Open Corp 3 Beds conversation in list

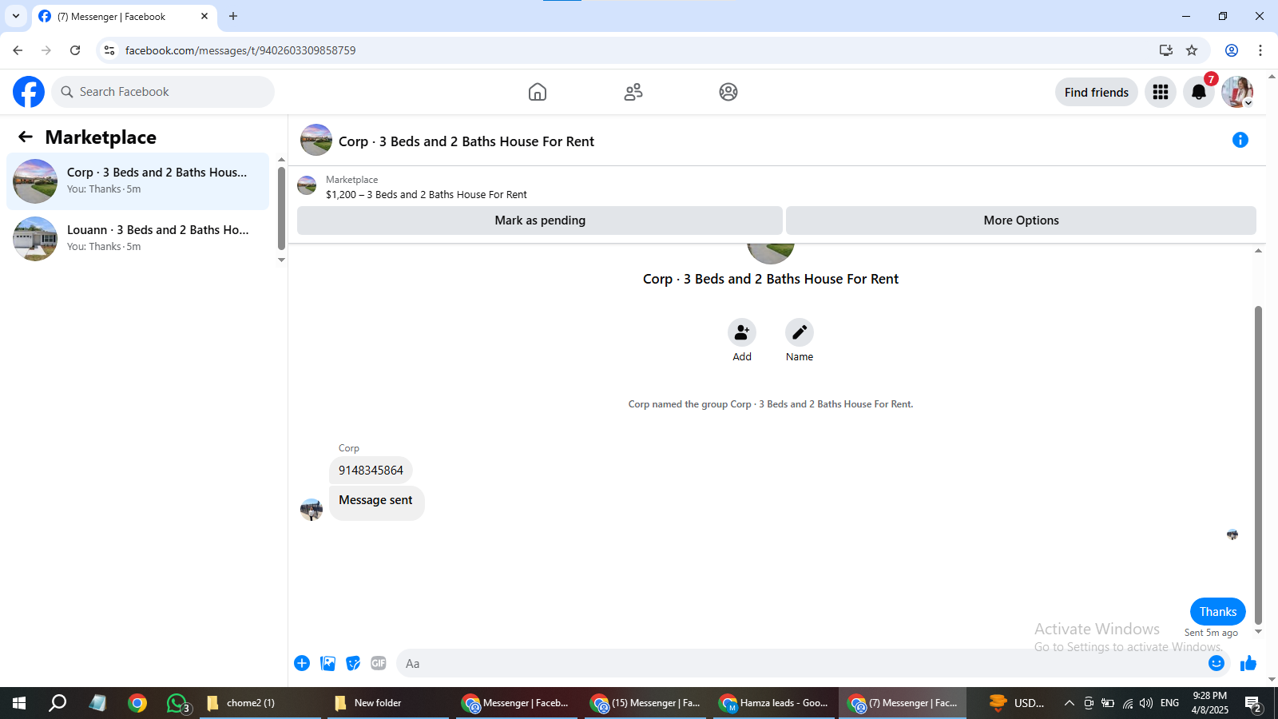click(137, 181)
